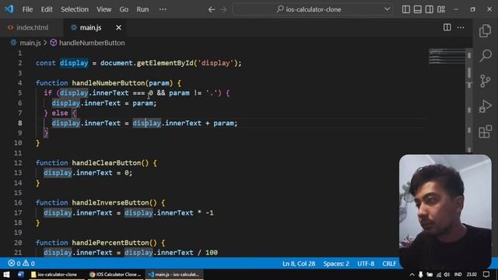498x280 pixels.
Task: Click getElementById in line 2
Action: pos(165,63)
